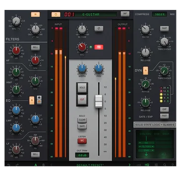The height and width of the screenshot is (181, 181).
Task: Toggle the gate FAST switch
Action: tap(164, 116)
